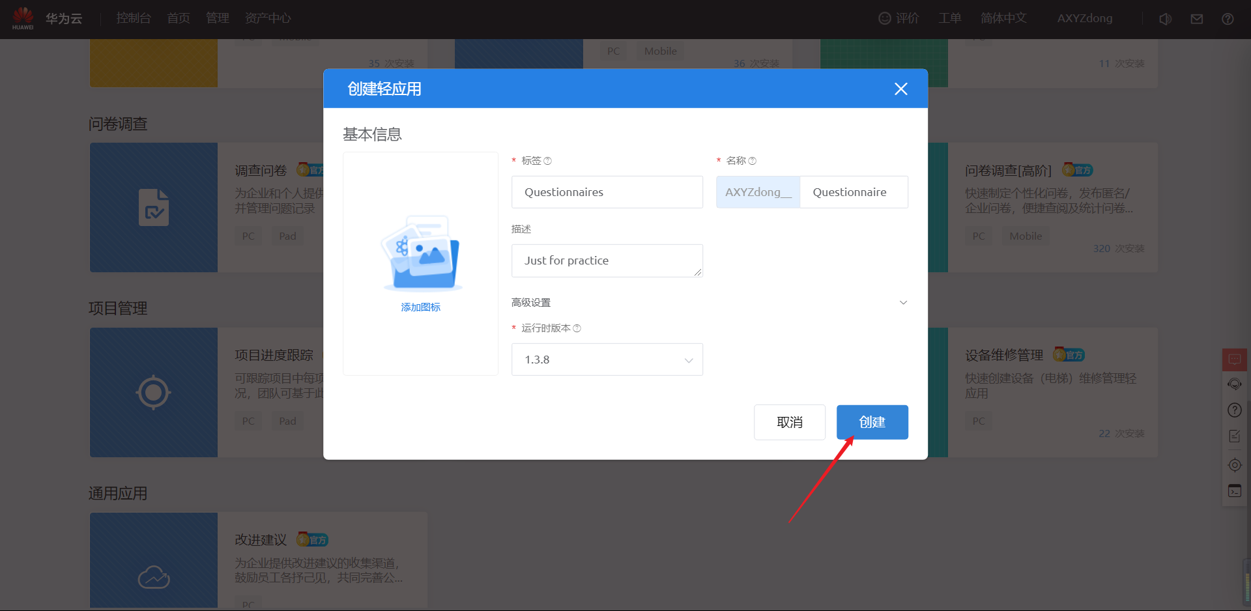Screen dimensions: 1251x611
Task: Focus the 名称 field containing Questionnaire
Action: coord(854,192)
